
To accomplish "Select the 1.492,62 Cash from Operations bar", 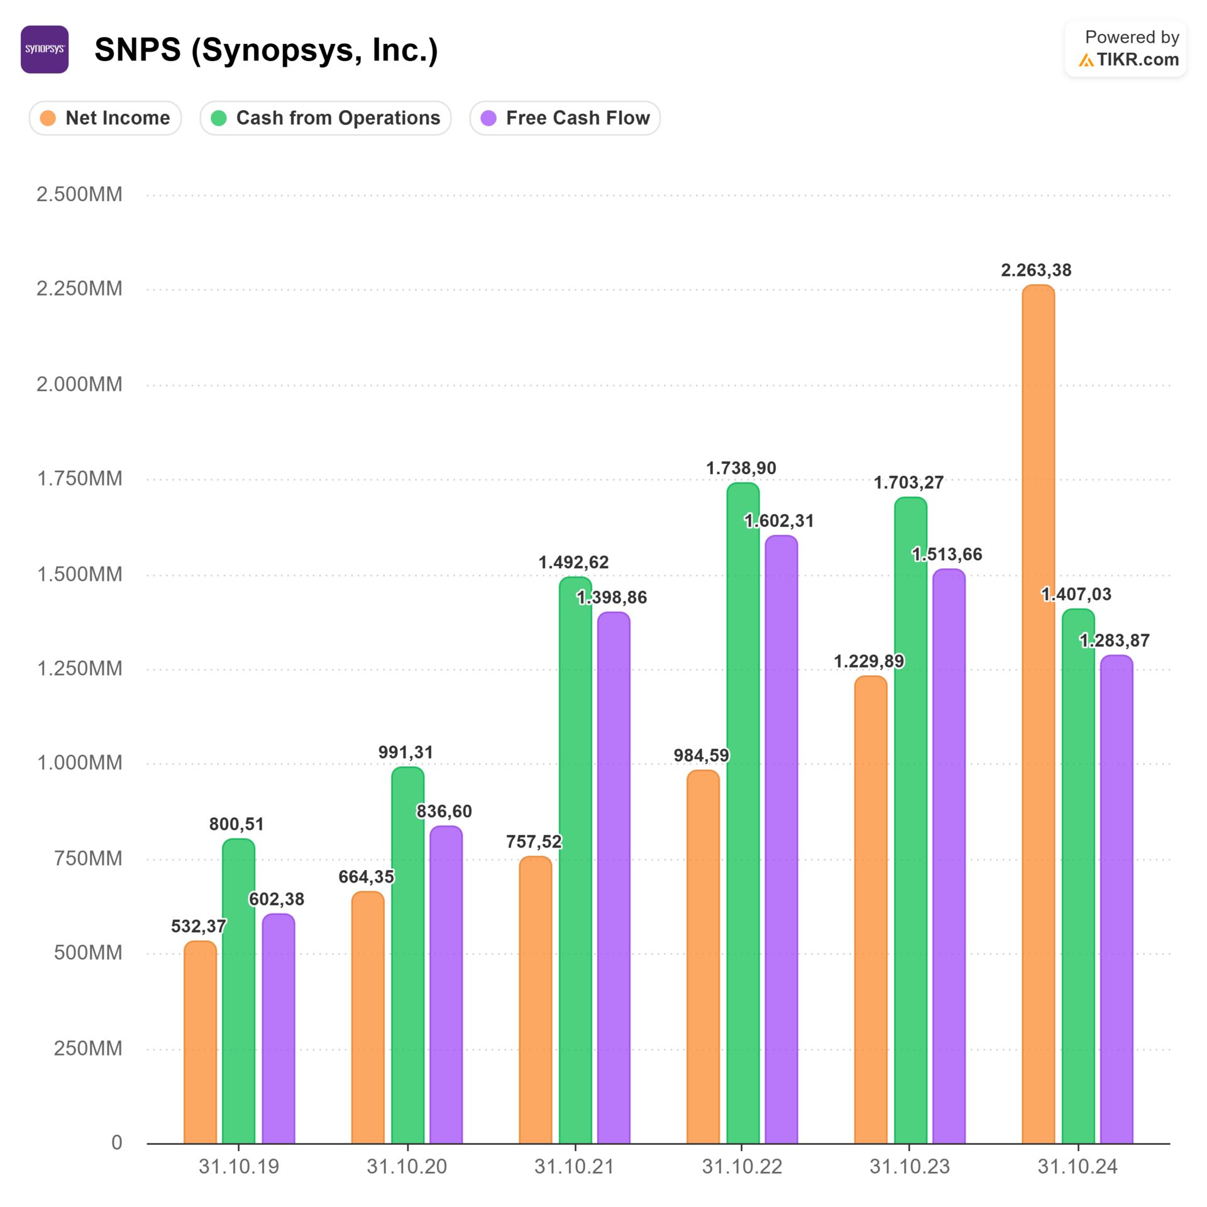I will tap(575, 859).
